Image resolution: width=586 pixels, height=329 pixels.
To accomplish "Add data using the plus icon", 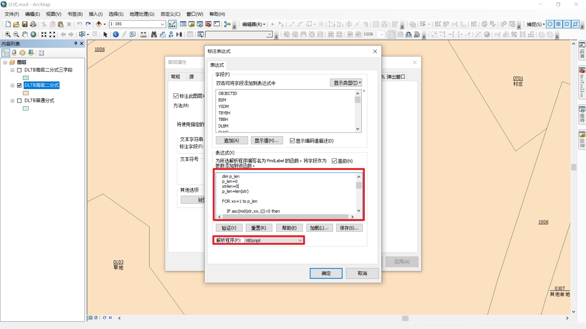I will 99,24.
